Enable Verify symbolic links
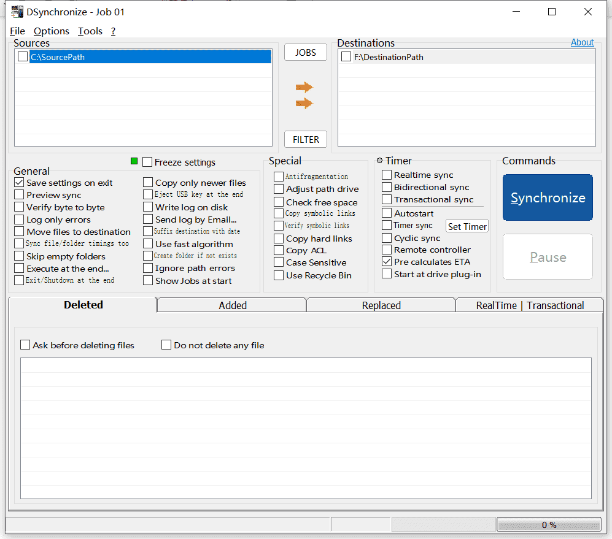This screenshot has width=612, height=539. coord(279,226)
